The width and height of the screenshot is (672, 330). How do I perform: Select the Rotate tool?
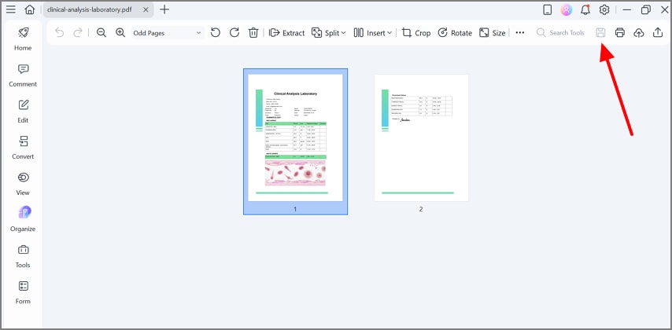pos(455,33)
